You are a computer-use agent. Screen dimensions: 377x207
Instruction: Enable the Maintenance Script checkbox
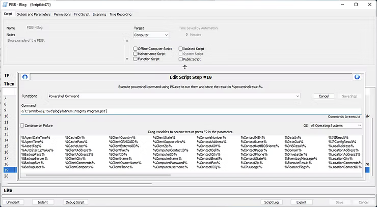(136, 54)
